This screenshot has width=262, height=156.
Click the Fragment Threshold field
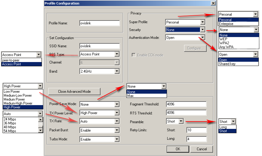[x=186, y=104]
